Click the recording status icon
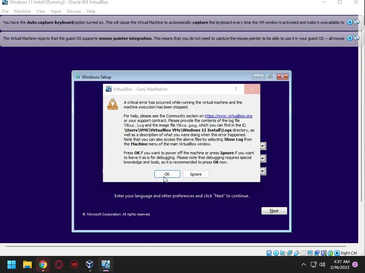365x273 pixels. click(x=317, y=253)
